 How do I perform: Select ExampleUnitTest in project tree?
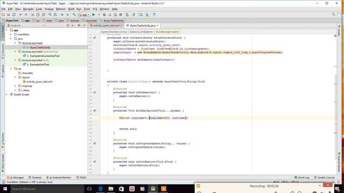(x=39, y=64)
